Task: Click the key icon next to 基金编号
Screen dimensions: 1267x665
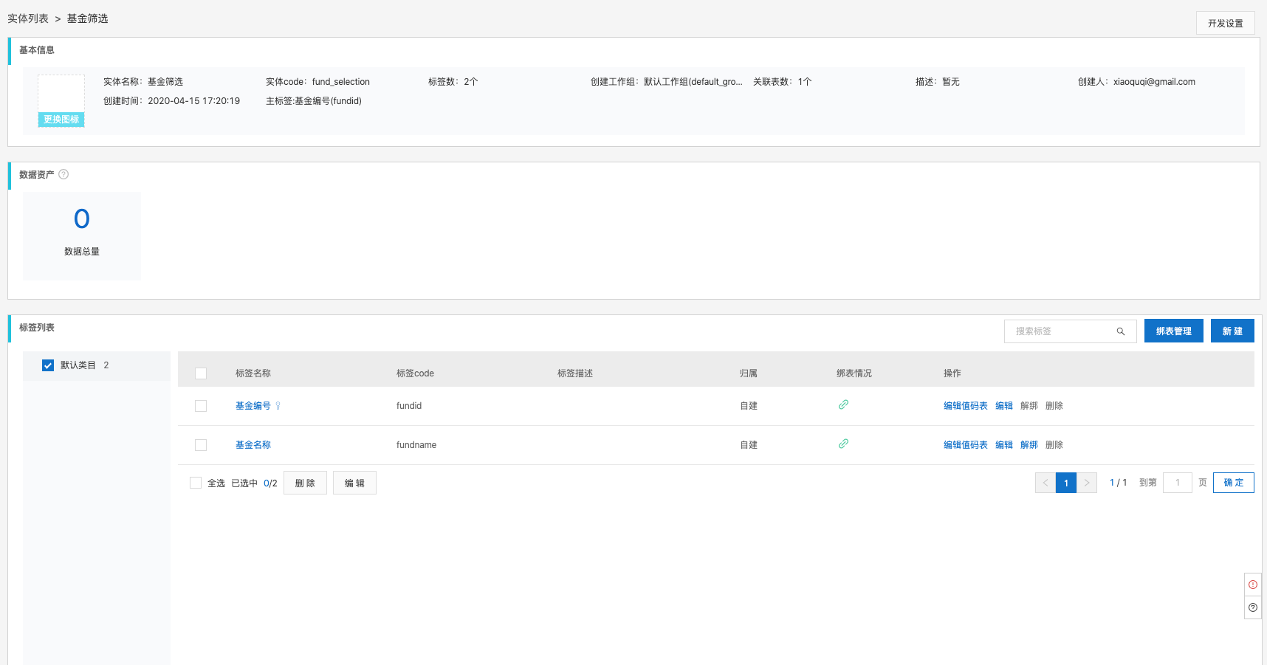Action: [x=278, y=406]
